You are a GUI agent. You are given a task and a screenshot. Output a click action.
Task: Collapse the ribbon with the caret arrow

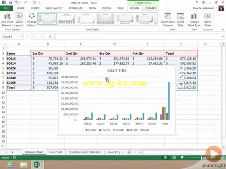click(x=223, y=29)
